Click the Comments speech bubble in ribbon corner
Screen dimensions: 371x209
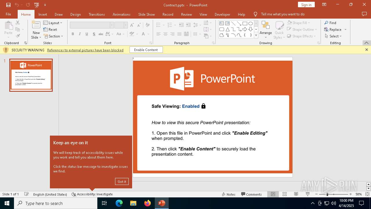pos(364,14)
